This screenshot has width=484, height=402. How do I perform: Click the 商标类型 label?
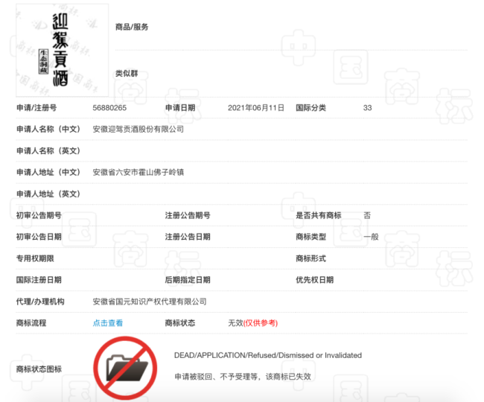[x=311, y=237]
